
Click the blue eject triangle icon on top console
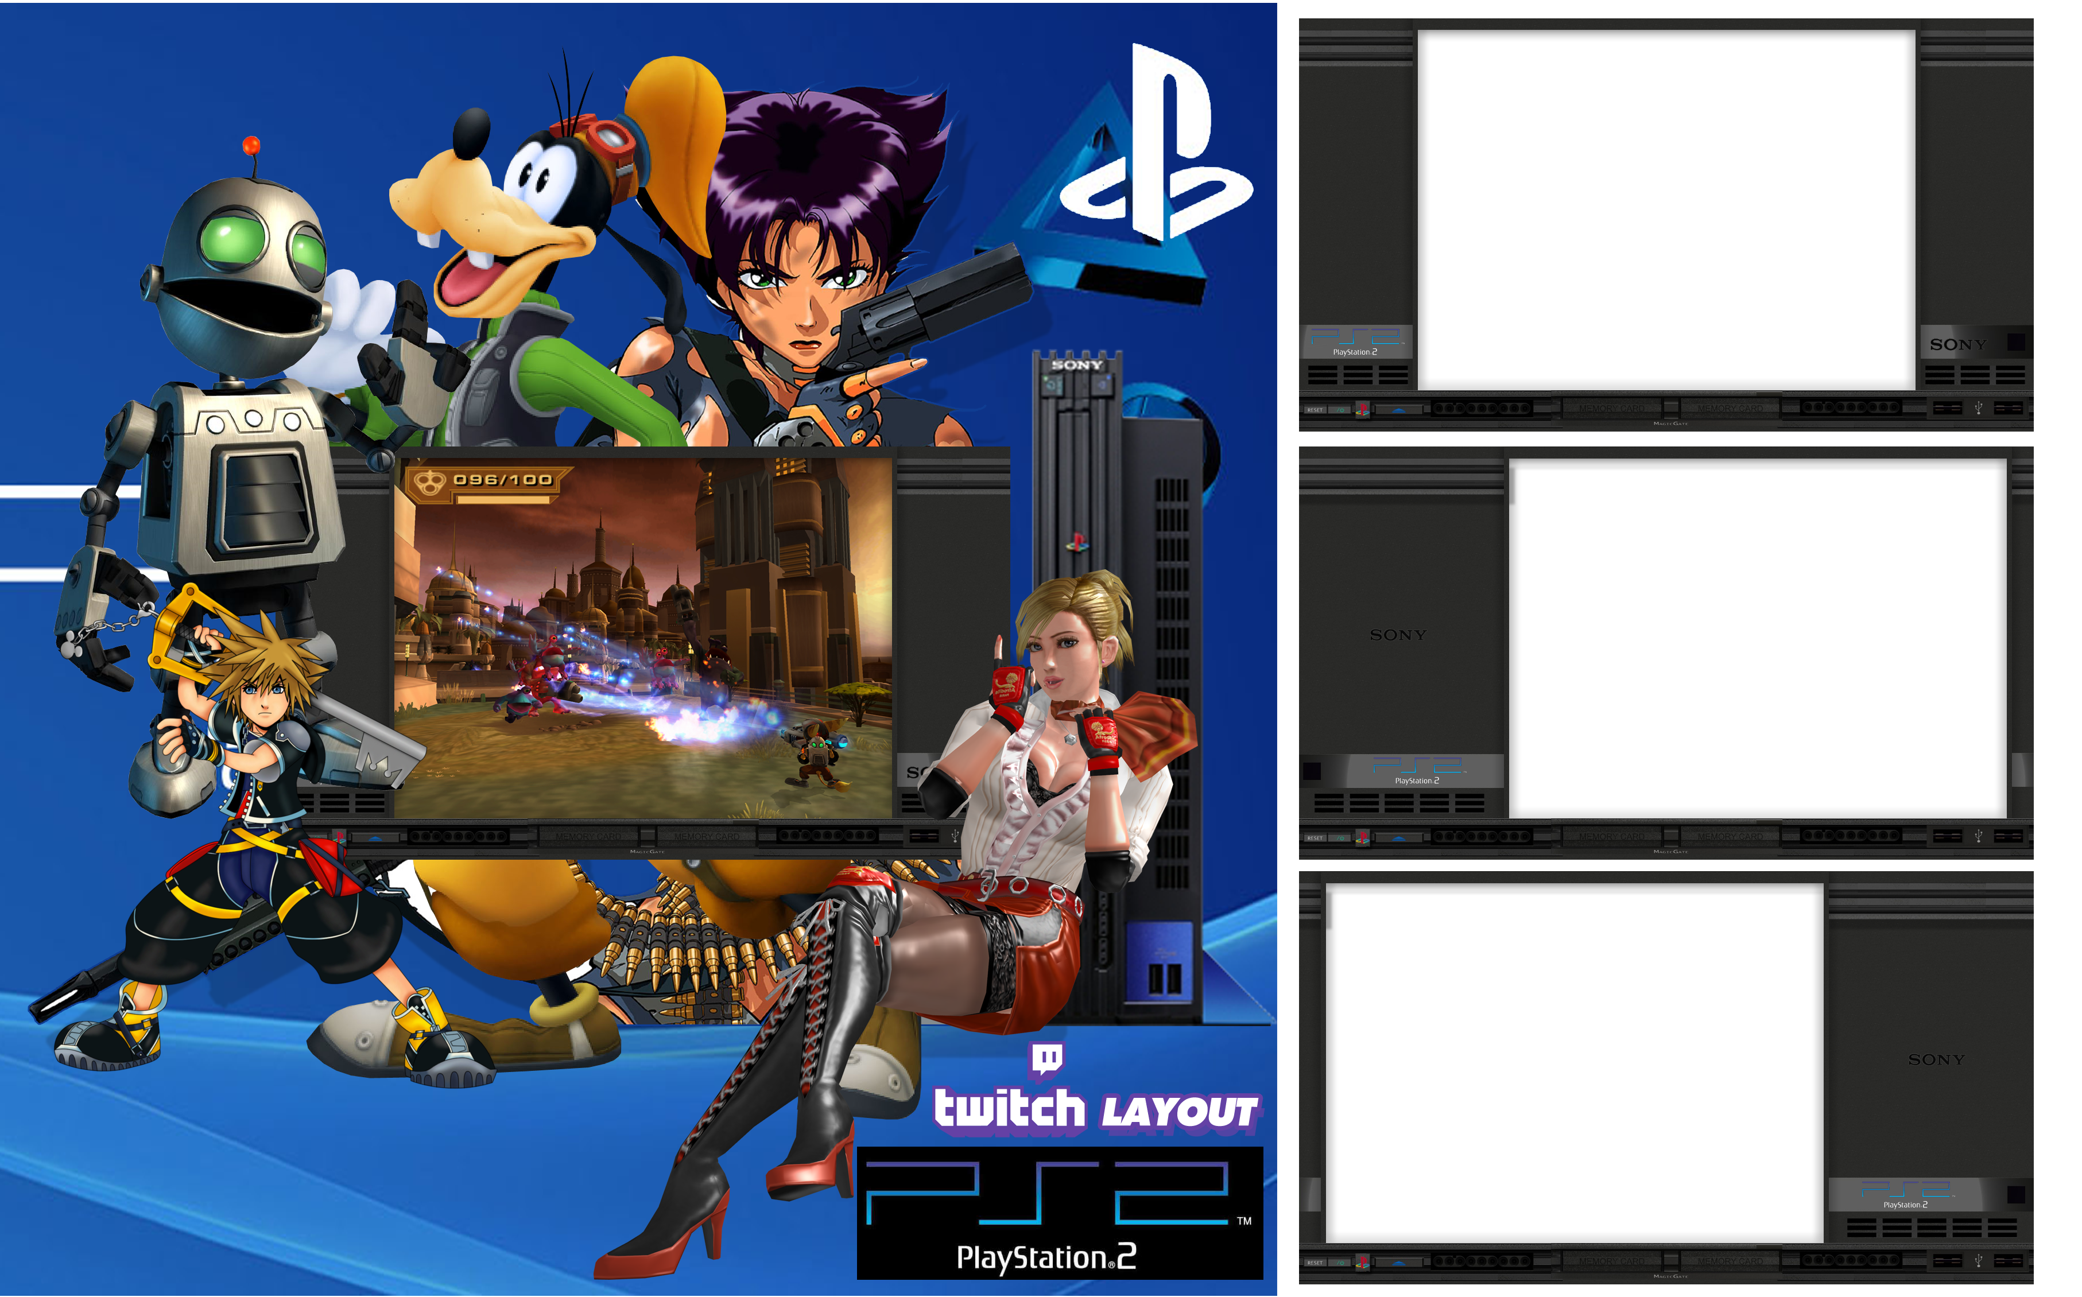pyautogui.click(x=1398, y=410)
